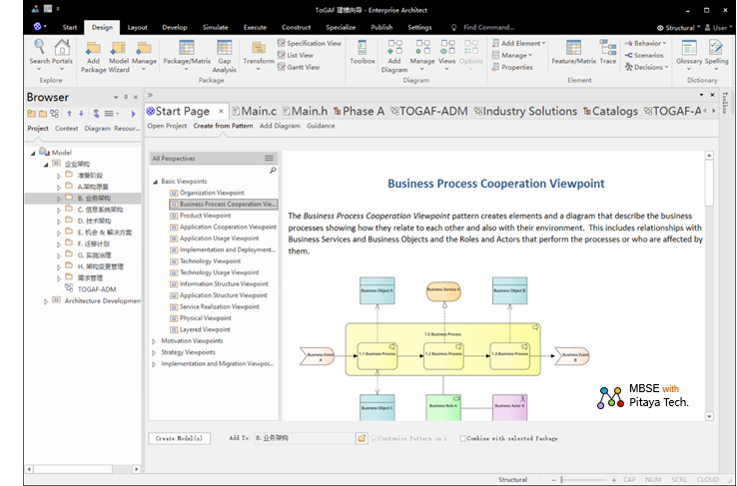This screenshot has width=737, height=486.
Task: Open diagram Views icon
Action: click(x=447, y=48)
